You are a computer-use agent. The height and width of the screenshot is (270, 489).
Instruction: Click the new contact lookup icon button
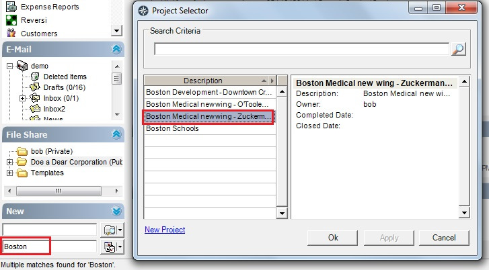(x=110, y=230)
